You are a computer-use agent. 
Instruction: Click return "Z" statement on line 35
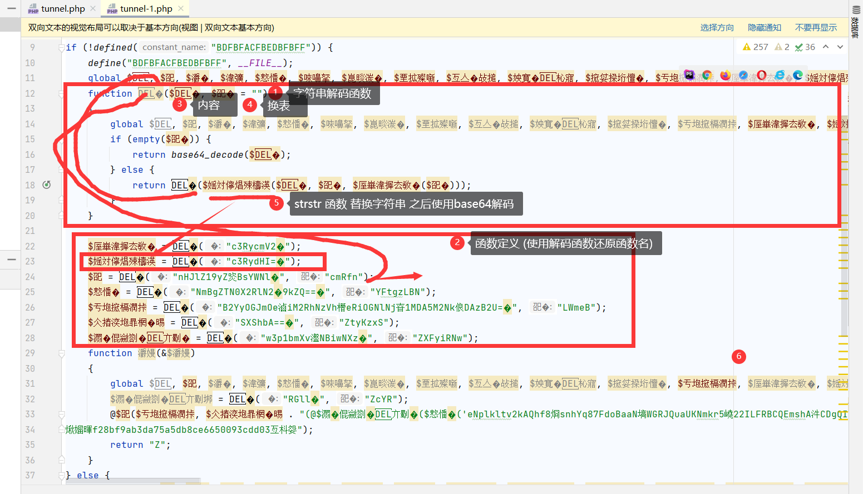(x=140, y=445)
